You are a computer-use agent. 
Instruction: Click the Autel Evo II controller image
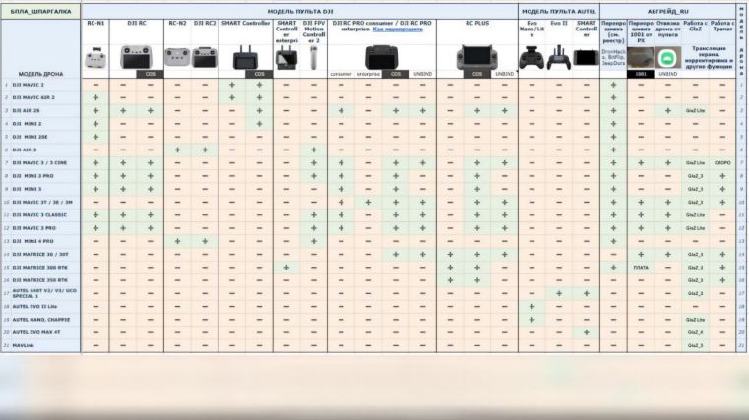click(558, 59)
